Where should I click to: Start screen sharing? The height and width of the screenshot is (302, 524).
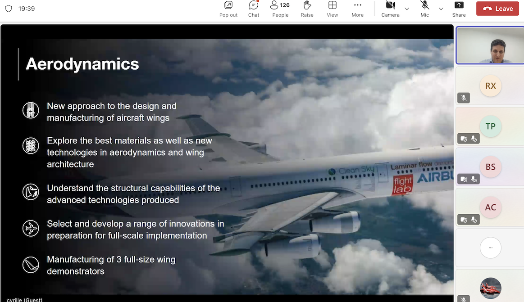(459, 9)
